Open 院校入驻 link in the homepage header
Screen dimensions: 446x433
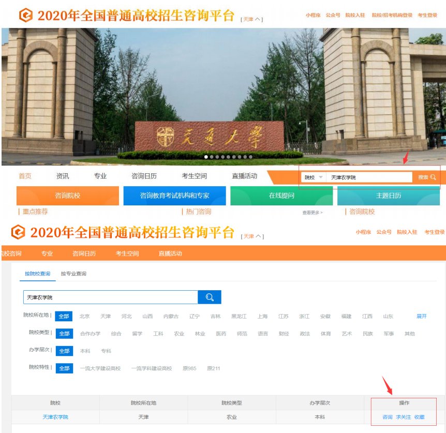pos(355,15)
